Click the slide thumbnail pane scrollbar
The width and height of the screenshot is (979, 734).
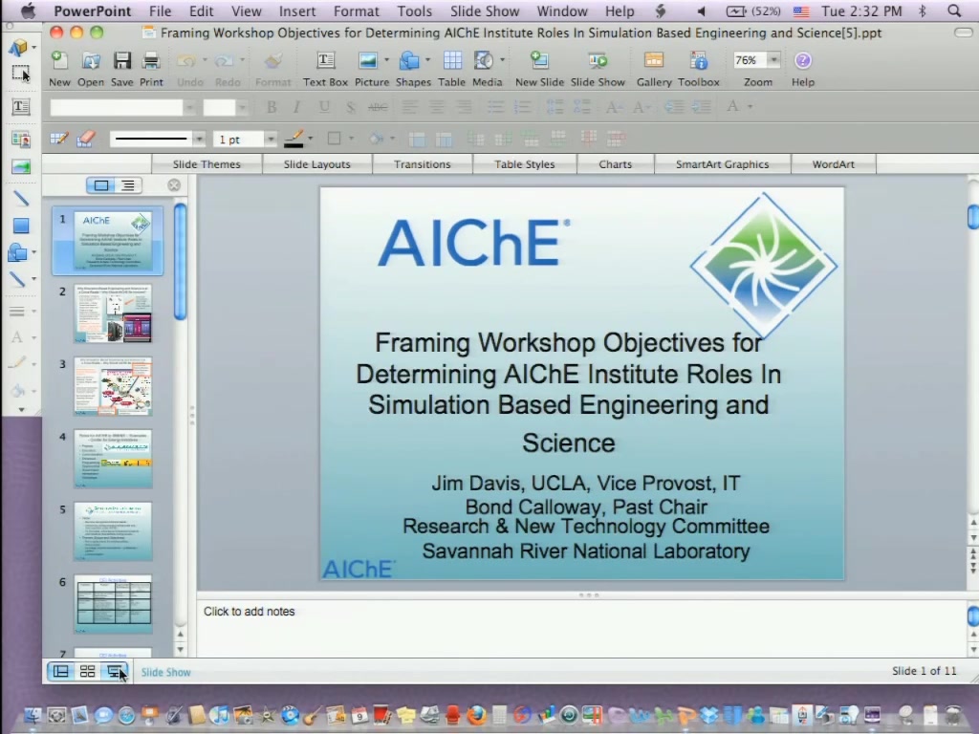click(x=181, y=262)
